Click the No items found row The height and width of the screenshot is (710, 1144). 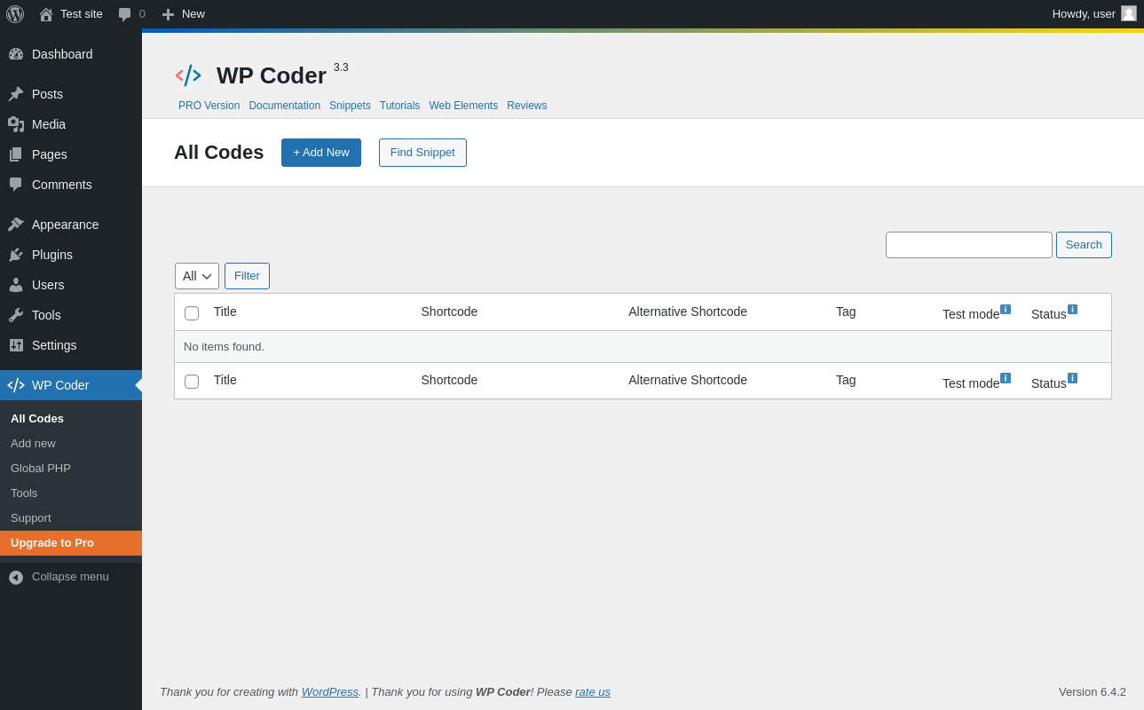(x=643, y=347)
